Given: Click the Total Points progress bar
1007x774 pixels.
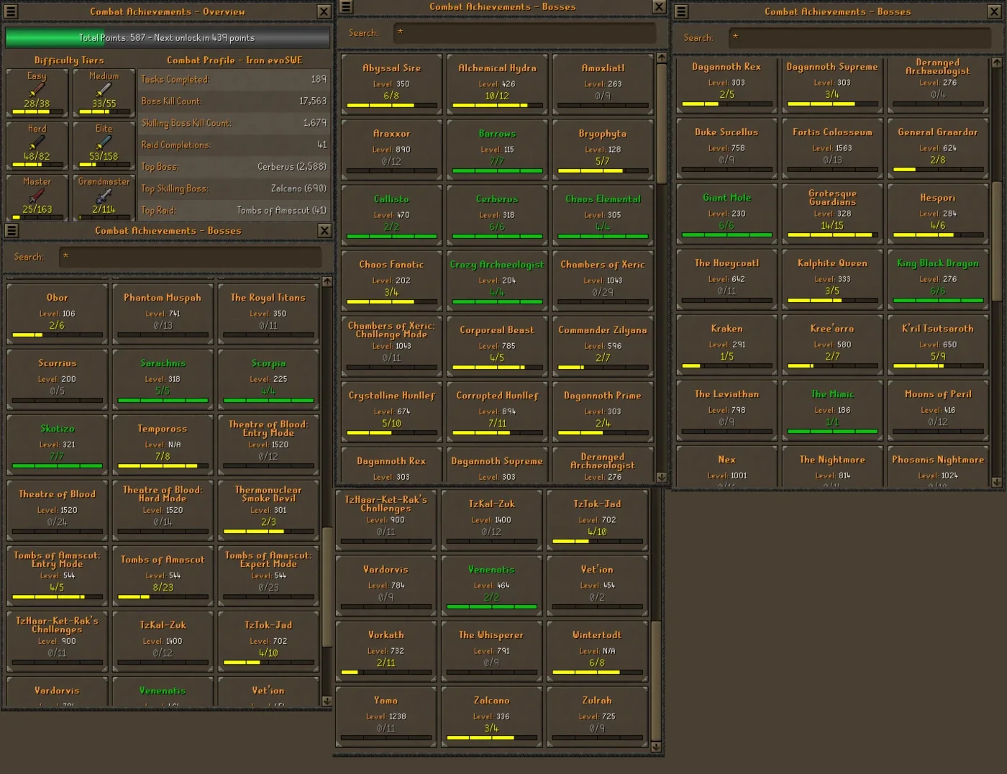Looking at the screenshot, I should 167,37.
